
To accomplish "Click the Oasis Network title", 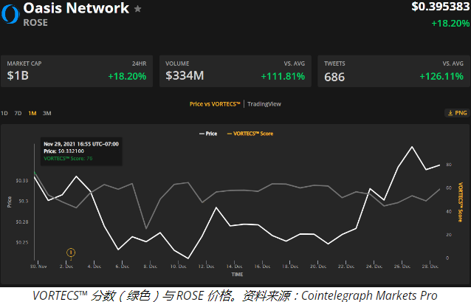I will [x=76, y=8].
